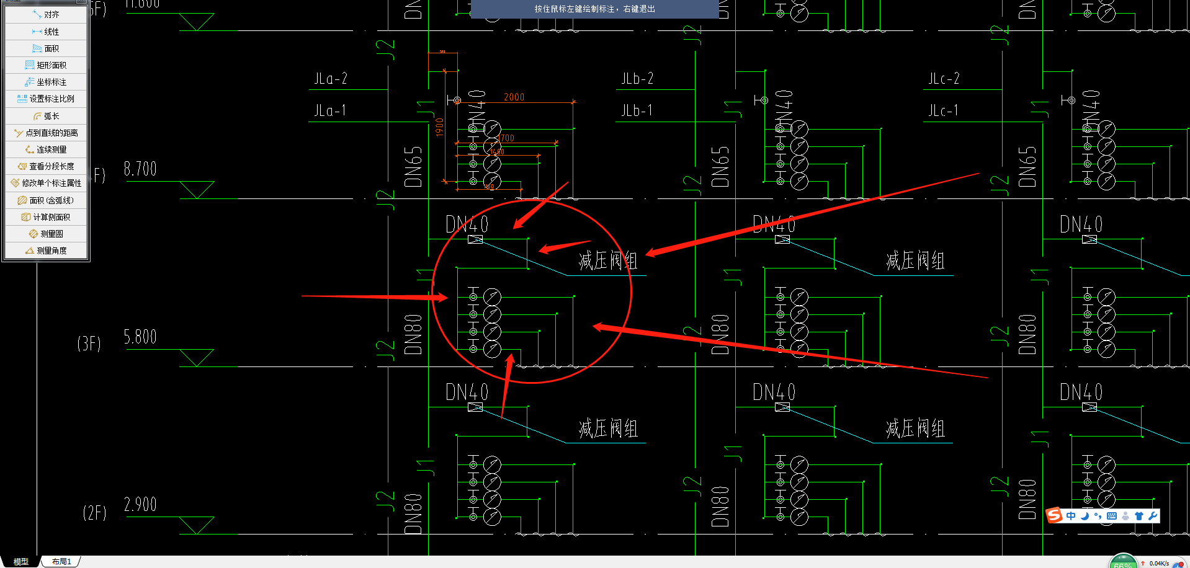Open the Sogou soft keyboard icon
The width and height of the screenshot is (1190, 568).
(1111, 516)
